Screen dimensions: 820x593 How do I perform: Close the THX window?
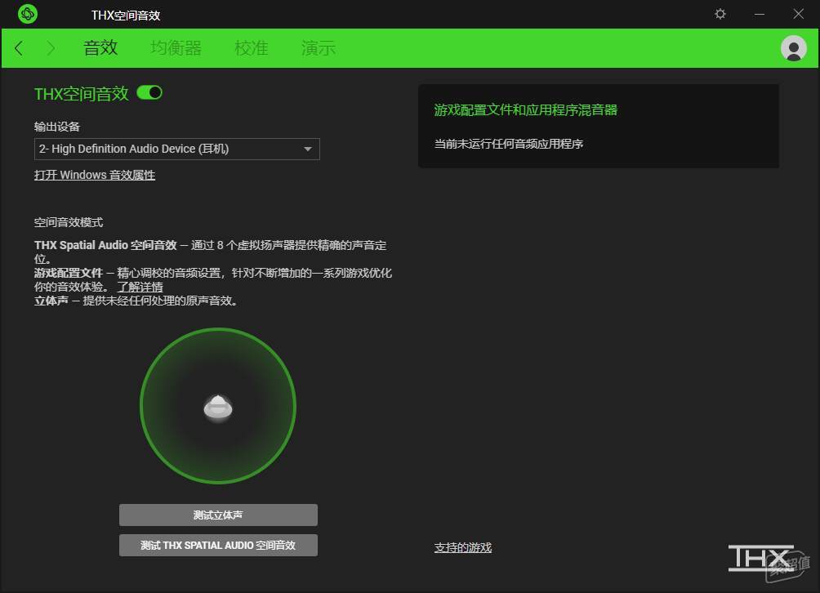pos(798,14)
